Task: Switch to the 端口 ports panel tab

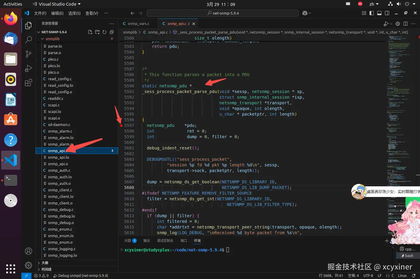Action: [184, 241]
